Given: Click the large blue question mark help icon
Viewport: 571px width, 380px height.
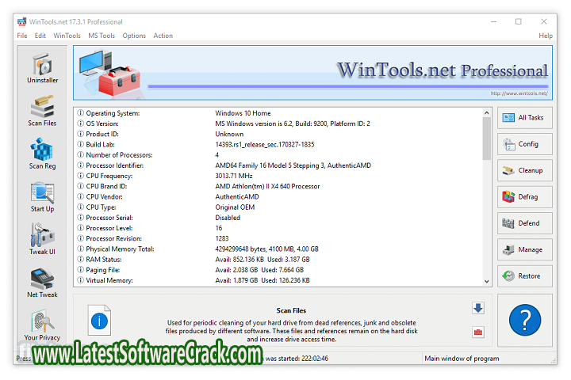Looking at the screenshot, I should (524, 320).
